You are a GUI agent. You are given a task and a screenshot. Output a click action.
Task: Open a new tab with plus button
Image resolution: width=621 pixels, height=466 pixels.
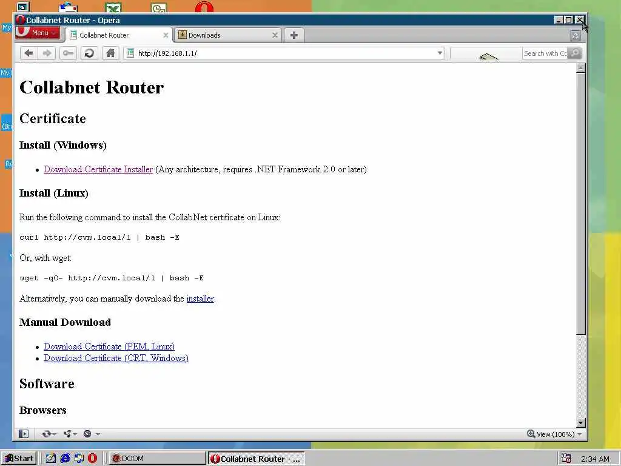tap(294, 35)
